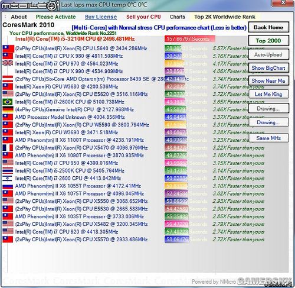This screenshot has height=288, width=295.
Task: Click the Same MHz button
Action: (268, 138)
